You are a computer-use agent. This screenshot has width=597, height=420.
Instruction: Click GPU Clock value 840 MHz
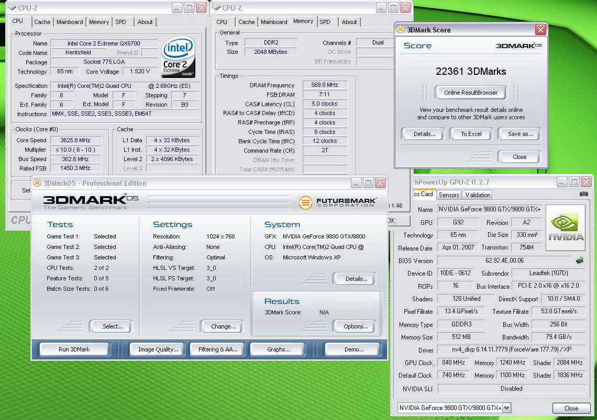(454, 362)
